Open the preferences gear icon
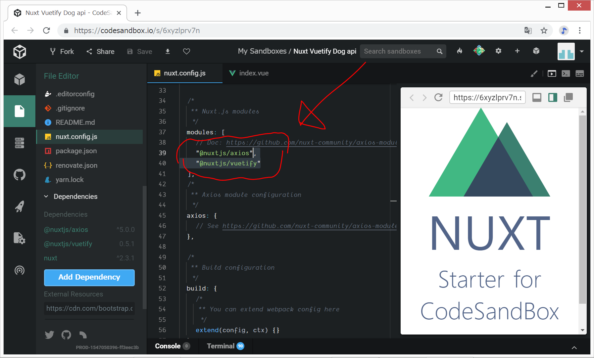This screenshot has height=358, width=594. click(498, 51)
